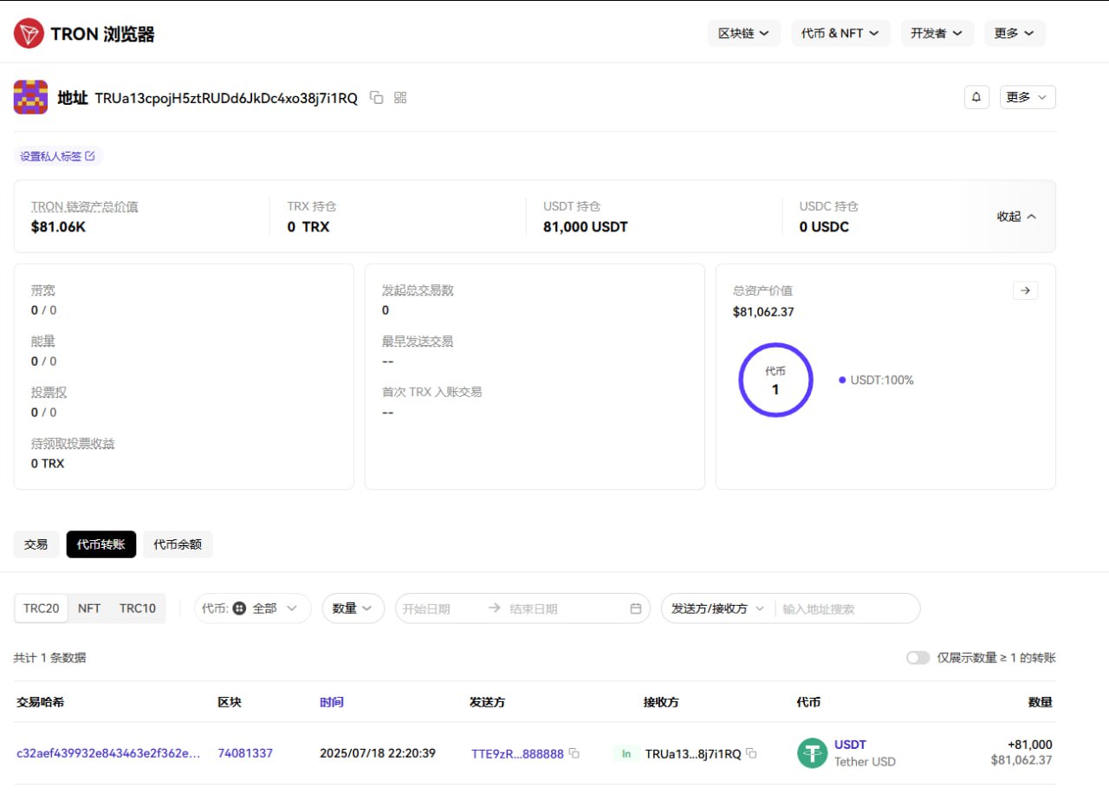Expand the address 更多 dropdown
Screen dimensions: 1109x794
[x=1028, y=97]
